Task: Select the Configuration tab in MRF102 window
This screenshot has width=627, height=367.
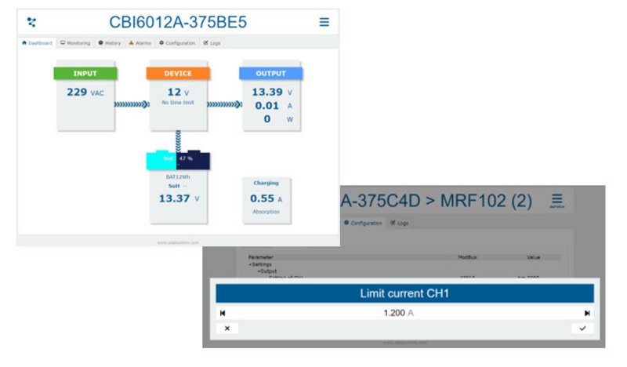Action: coord(363,223)
